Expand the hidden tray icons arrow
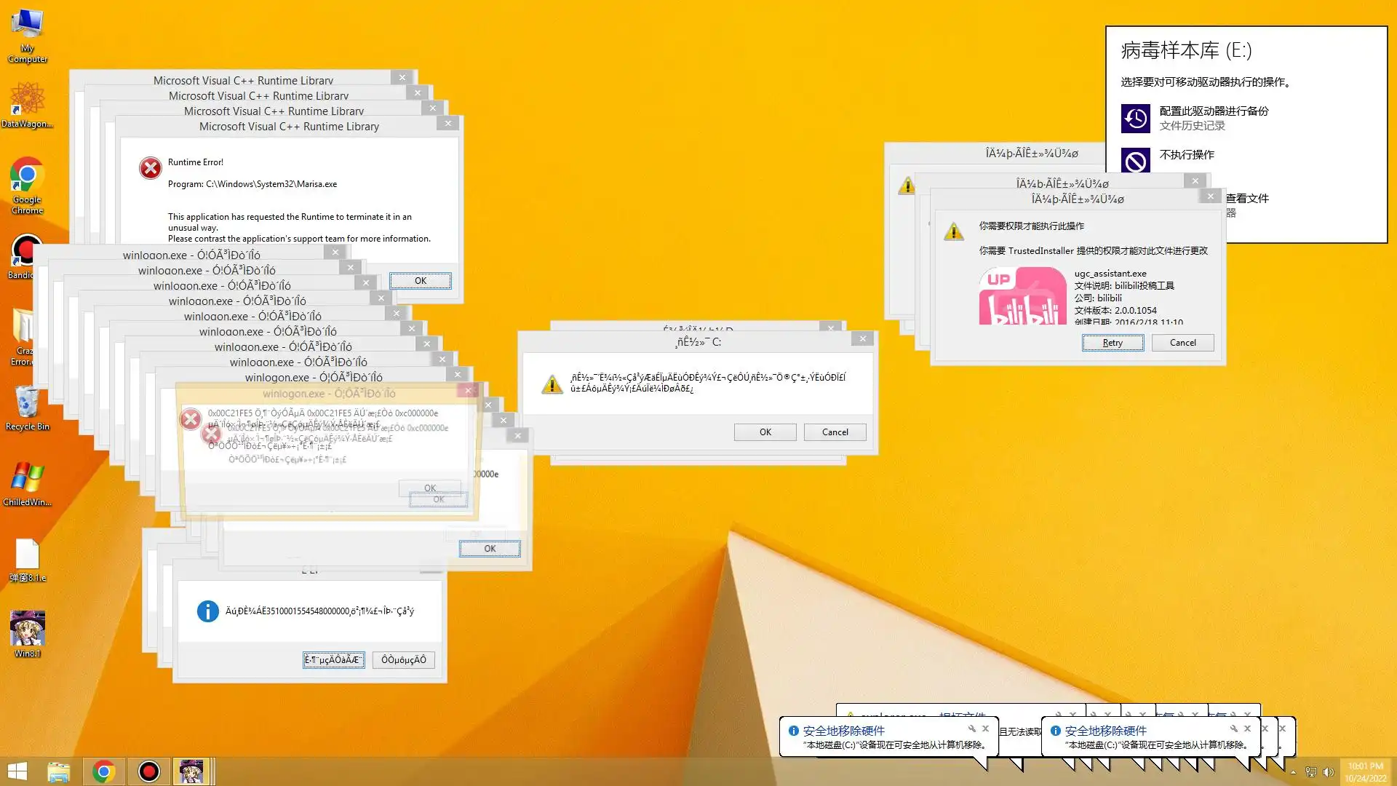Screen dimensions: 1397x786 pyautogui.click(x=1293, y=772)
